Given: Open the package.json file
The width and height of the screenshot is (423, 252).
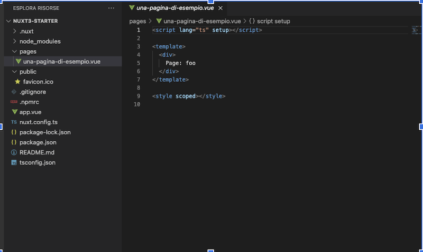Looking at the screenshot, I should pos(38,142).
